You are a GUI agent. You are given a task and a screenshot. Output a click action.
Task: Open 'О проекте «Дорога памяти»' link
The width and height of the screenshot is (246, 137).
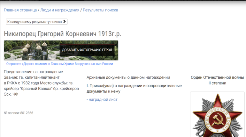[59, 64]
